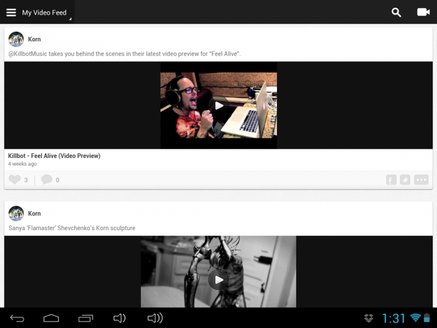Lower volume with the volume down icon
437x328 pixels.
coord(120,318)
